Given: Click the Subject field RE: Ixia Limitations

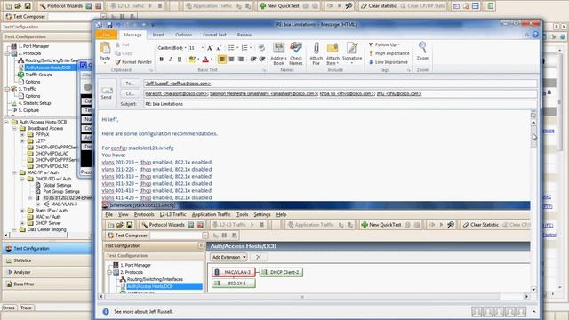Looking at the screenshot, I should coord(340,104).
